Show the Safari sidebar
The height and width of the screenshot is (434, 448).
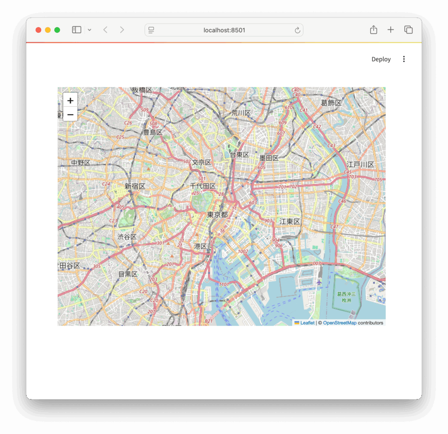77,30
